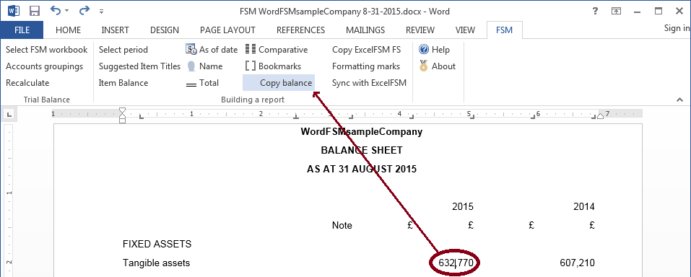Click the right indent marker on ruler

[600, 116]
